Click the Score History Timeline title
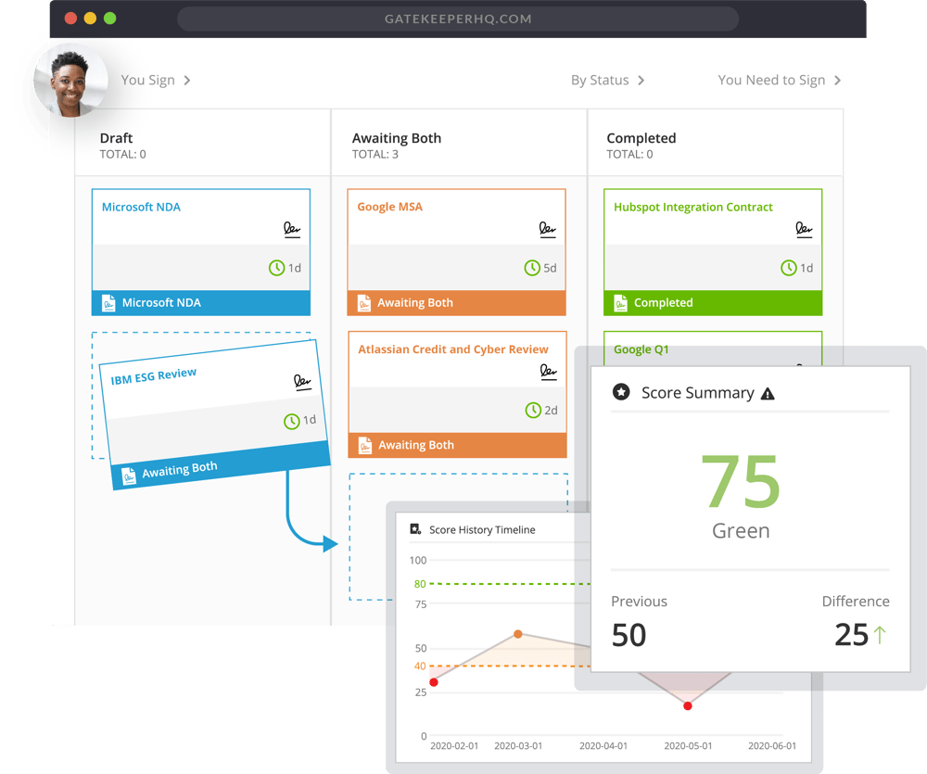The width and height of the screenshot is (927, 774). tap(482, 530)
